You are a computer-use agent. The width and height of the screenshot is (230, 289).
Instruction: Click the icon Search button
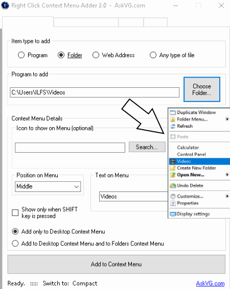[147, 147]
